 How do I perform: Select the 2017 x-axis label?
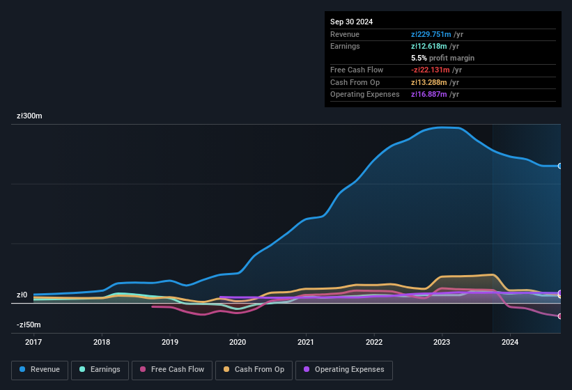click(x=33, y=342)
